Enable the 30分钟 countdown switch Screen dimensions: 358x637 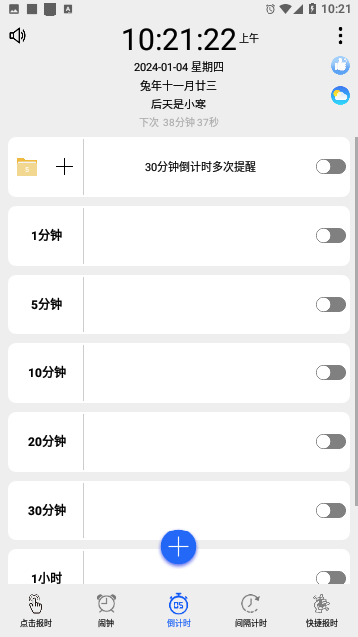331,511
